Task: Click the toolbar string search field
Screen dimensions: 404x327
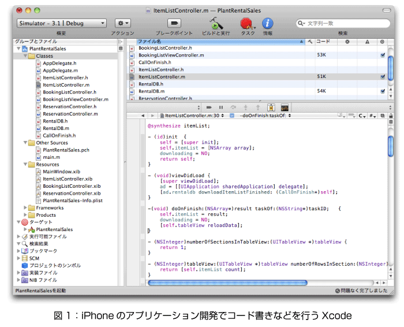Action: point(344,23)
